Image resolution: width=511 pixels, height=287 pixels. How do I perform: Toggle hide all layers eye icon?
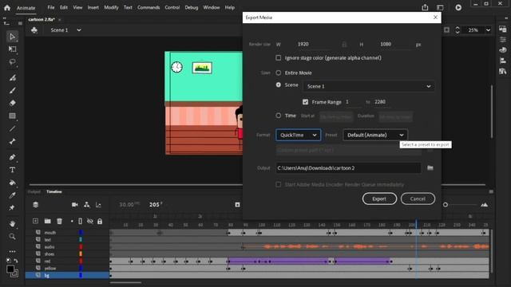(x=90, y=222)
